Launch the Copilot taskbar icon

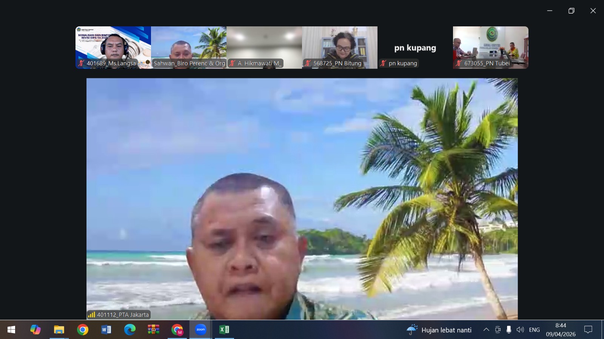[35, 330]
